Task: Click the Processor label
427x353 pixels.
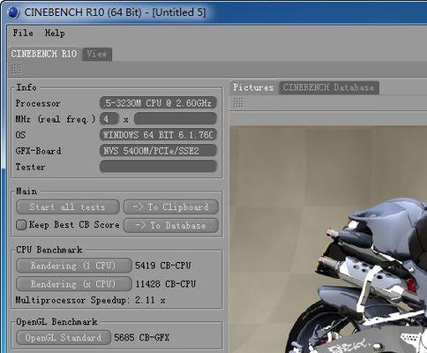Action: point(38,103)
